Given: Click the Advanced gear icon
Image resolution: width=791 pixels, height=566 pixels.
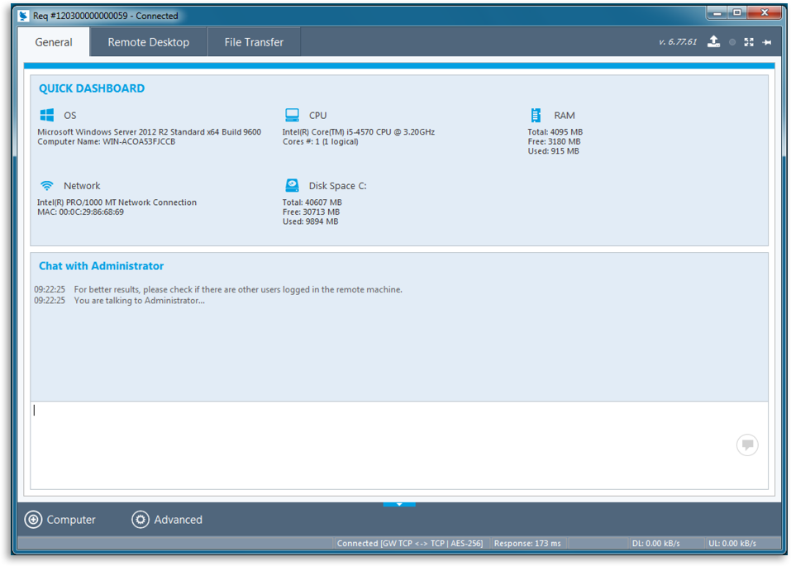Looking at the screenshot, I should (141, 519).
